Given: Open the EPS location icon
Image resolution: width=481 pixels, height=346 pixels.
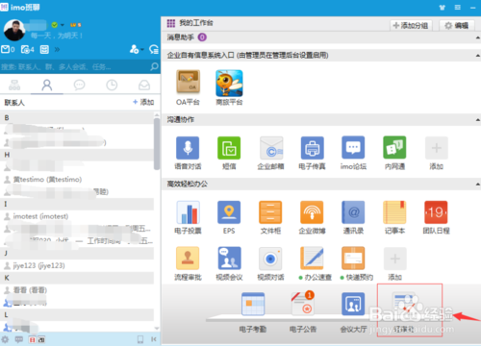Looking at the screenshot, I should [x=229, y=212].
